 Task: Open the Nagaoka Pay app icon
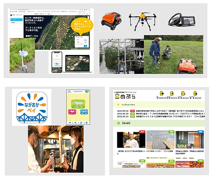pos(32,107)
